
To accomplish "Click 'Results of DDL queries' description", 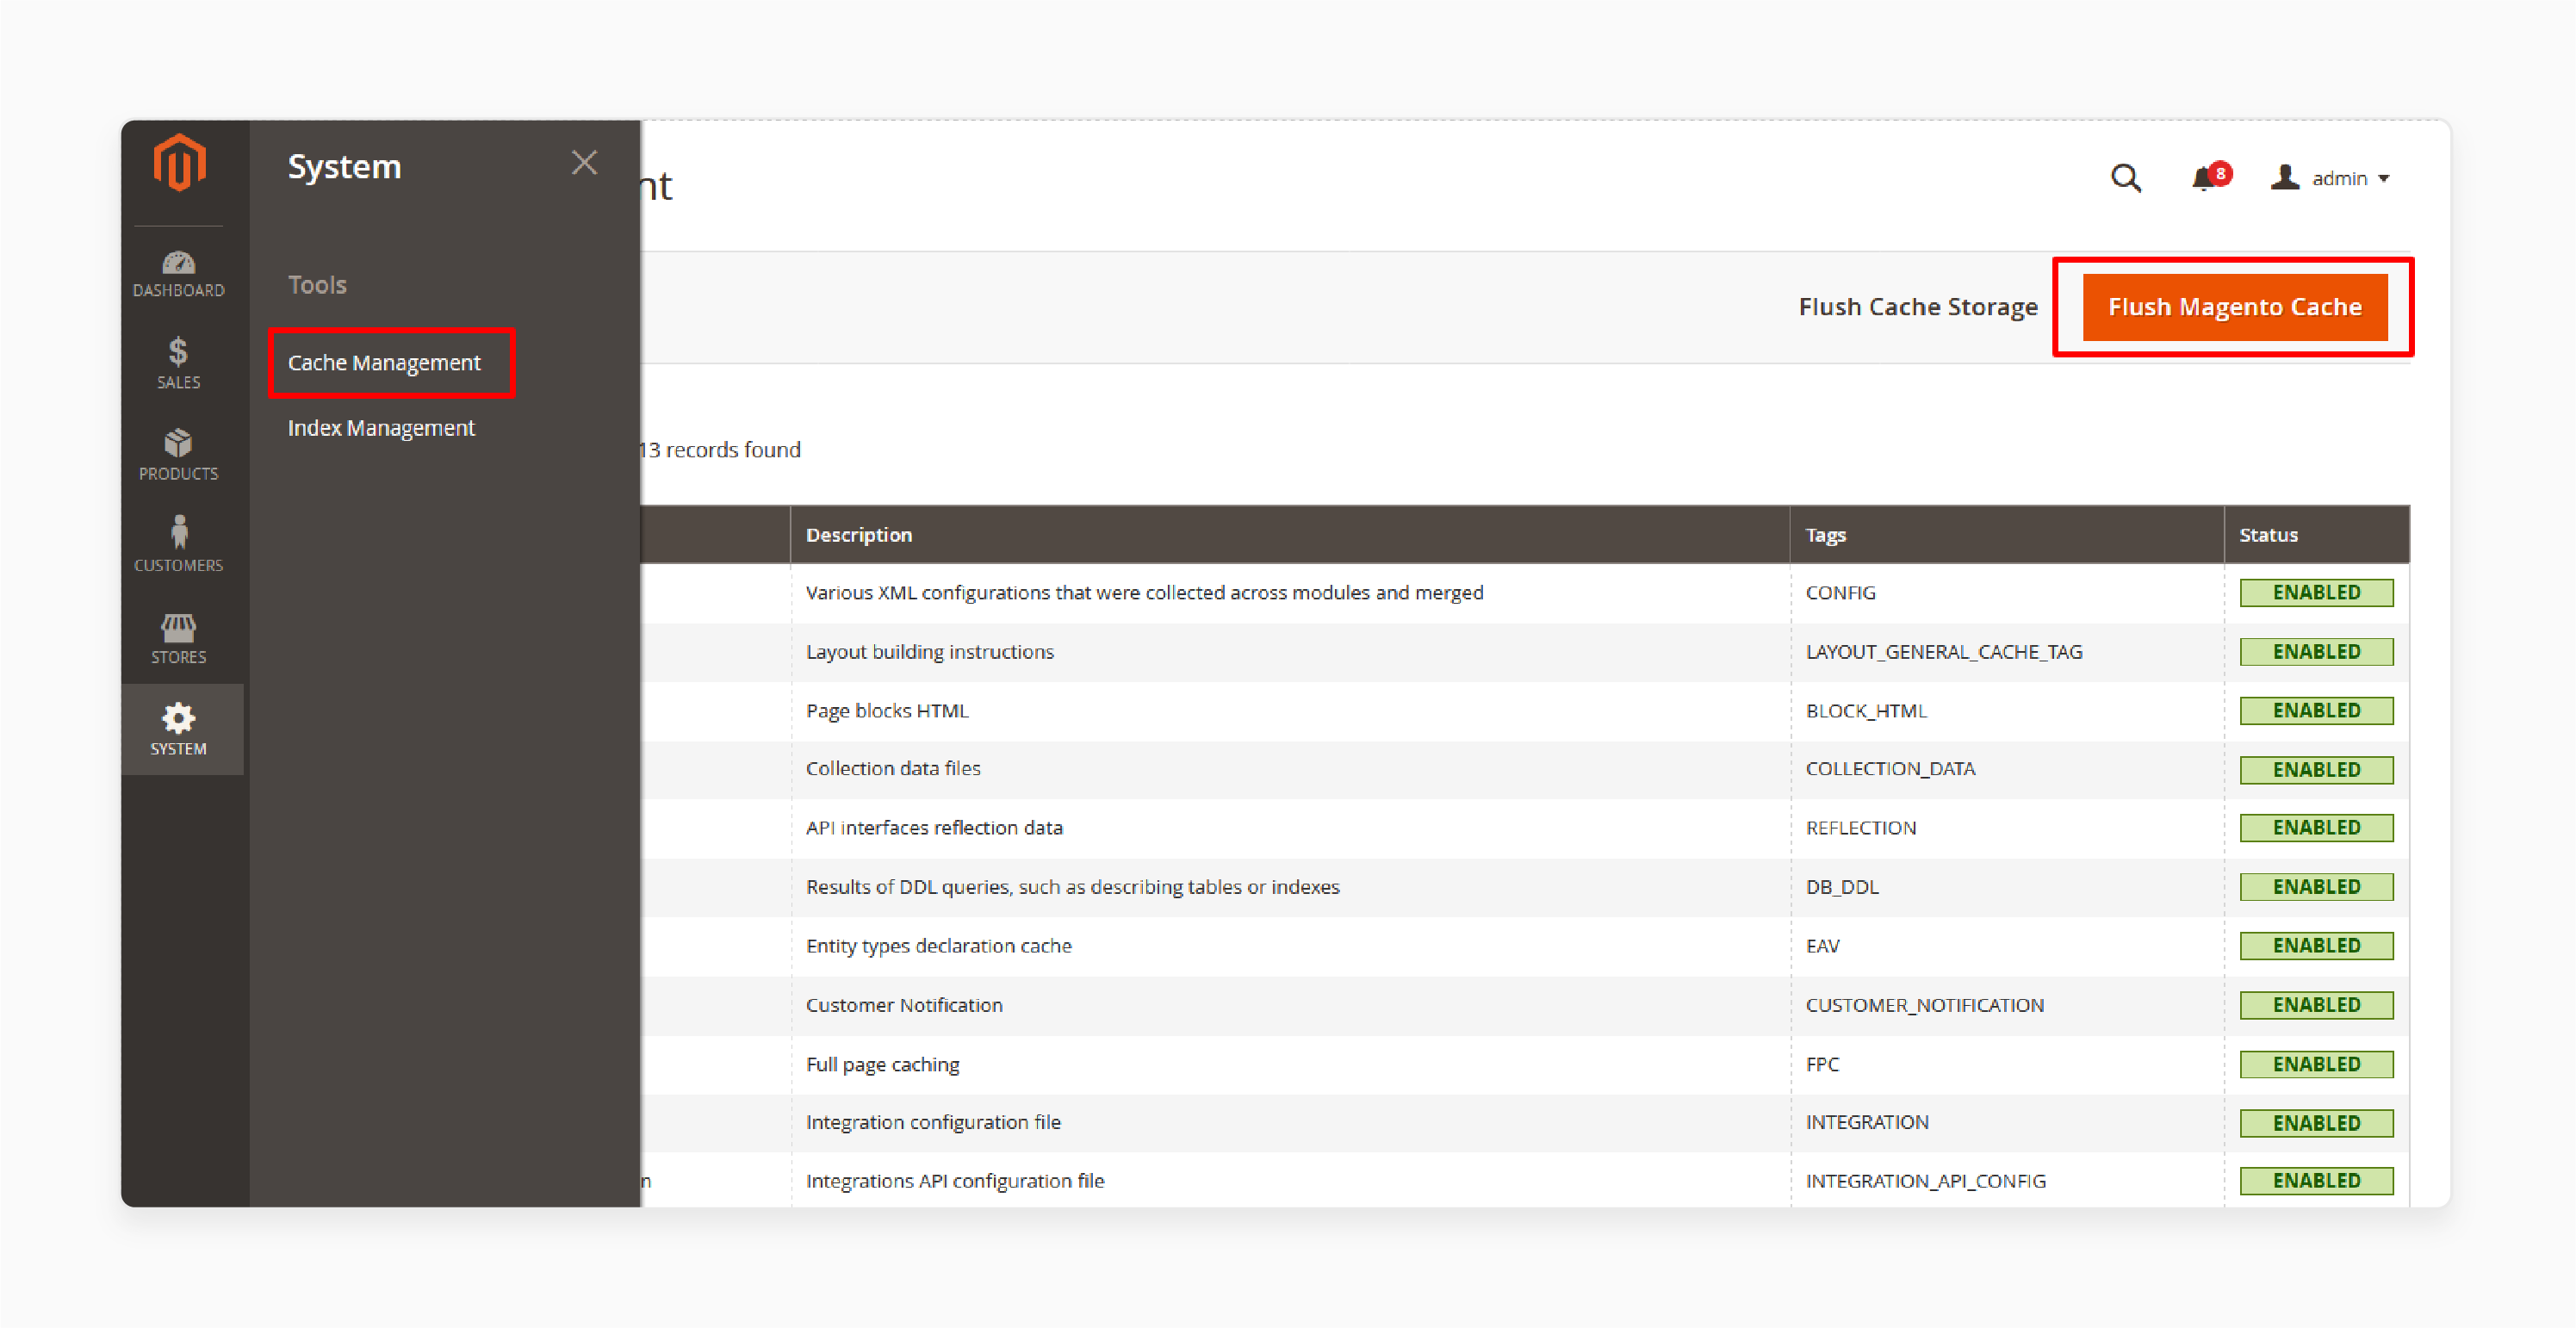I will click(x=1072, y=887).
